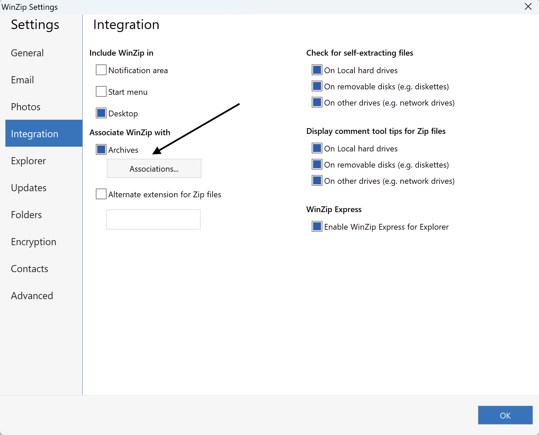Toggle comment tool tips On removable disks
539x435 pixels.
pos(317,164)
